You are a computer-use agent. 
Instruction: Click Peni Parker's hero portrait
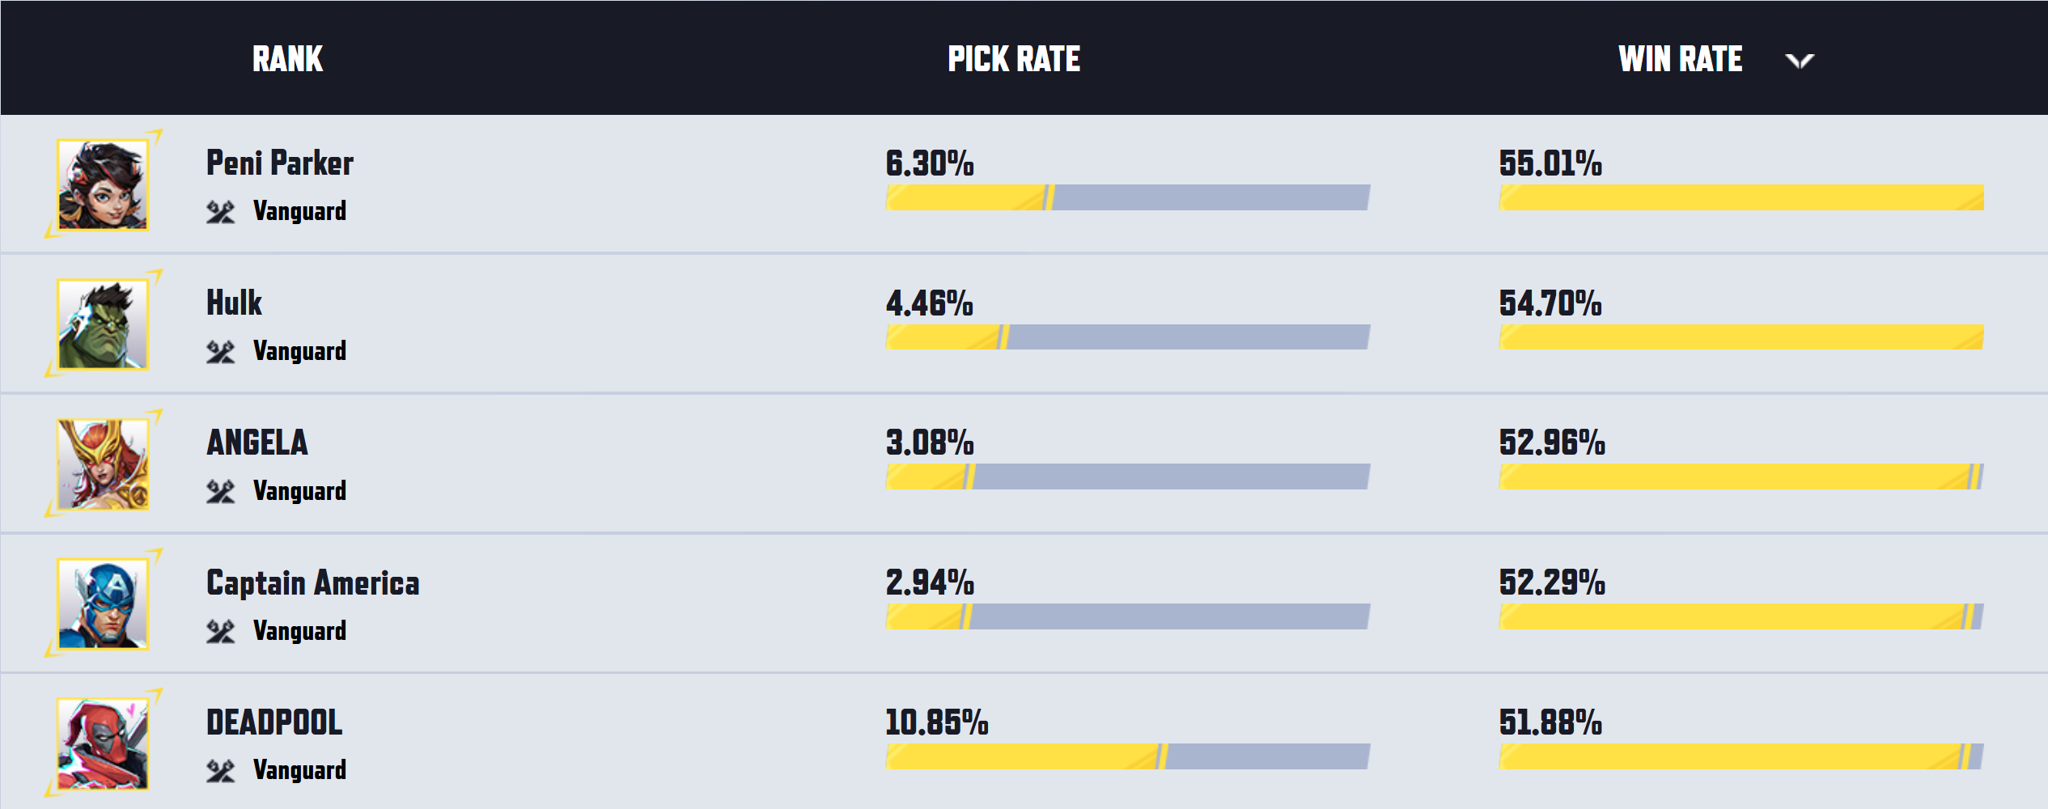coord(103,184)
